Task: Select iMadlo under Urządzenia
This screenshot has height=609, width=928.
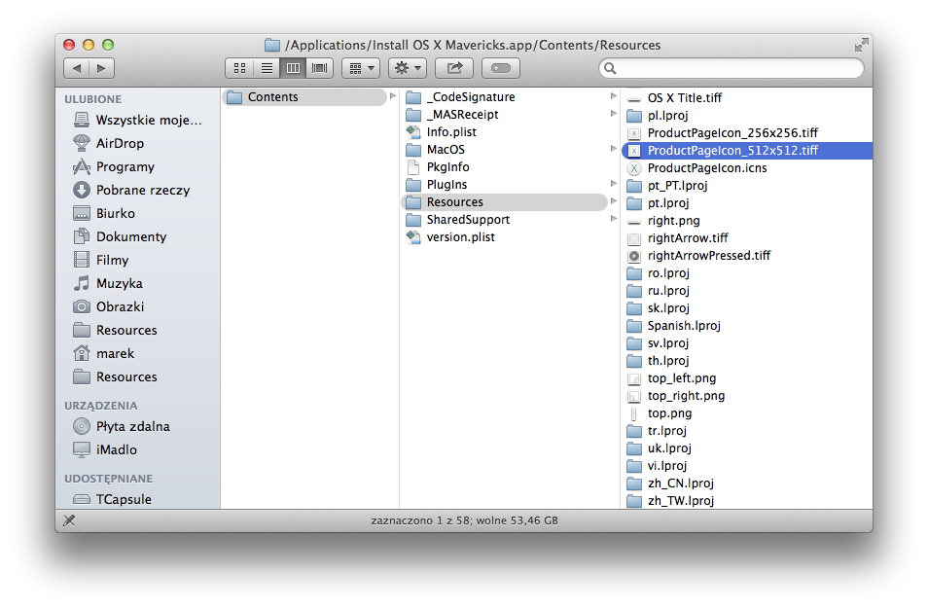Action: pyautogui.click(x=116, y=449)
